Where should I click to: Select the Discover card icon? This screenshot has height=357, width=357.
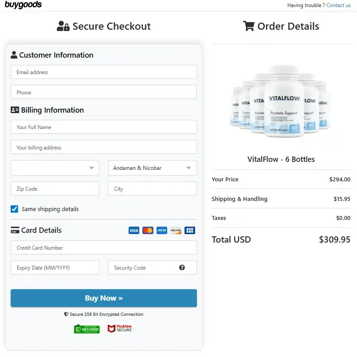[176, 230]
